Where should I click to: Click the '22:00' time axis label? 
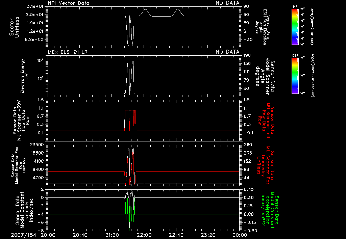[144, 235]
